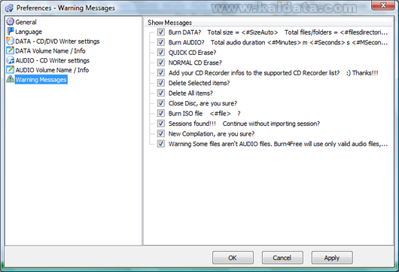Click the Preferences title bar app icon
399x272 pixels.
tap(9, 8)
